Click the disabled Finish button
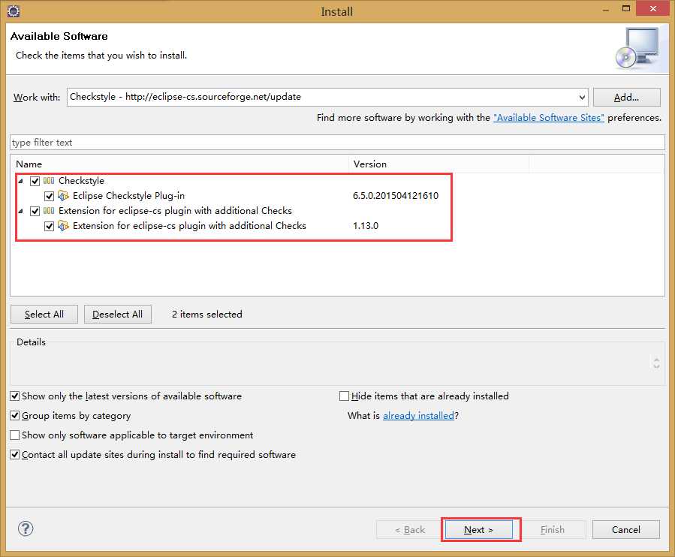This screenshot has height=557, width=675. 553,530
